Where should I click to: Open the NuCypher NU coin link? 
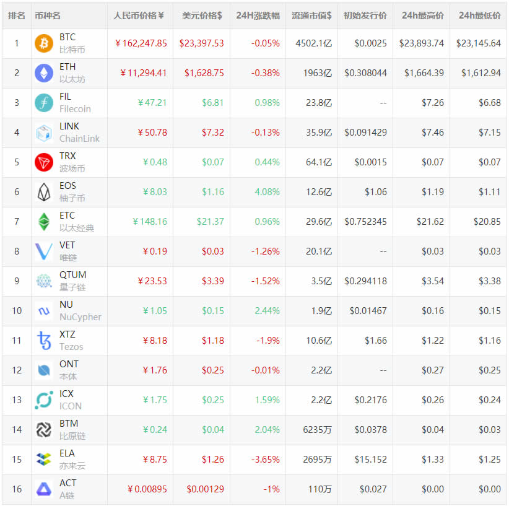click(80, 311)
